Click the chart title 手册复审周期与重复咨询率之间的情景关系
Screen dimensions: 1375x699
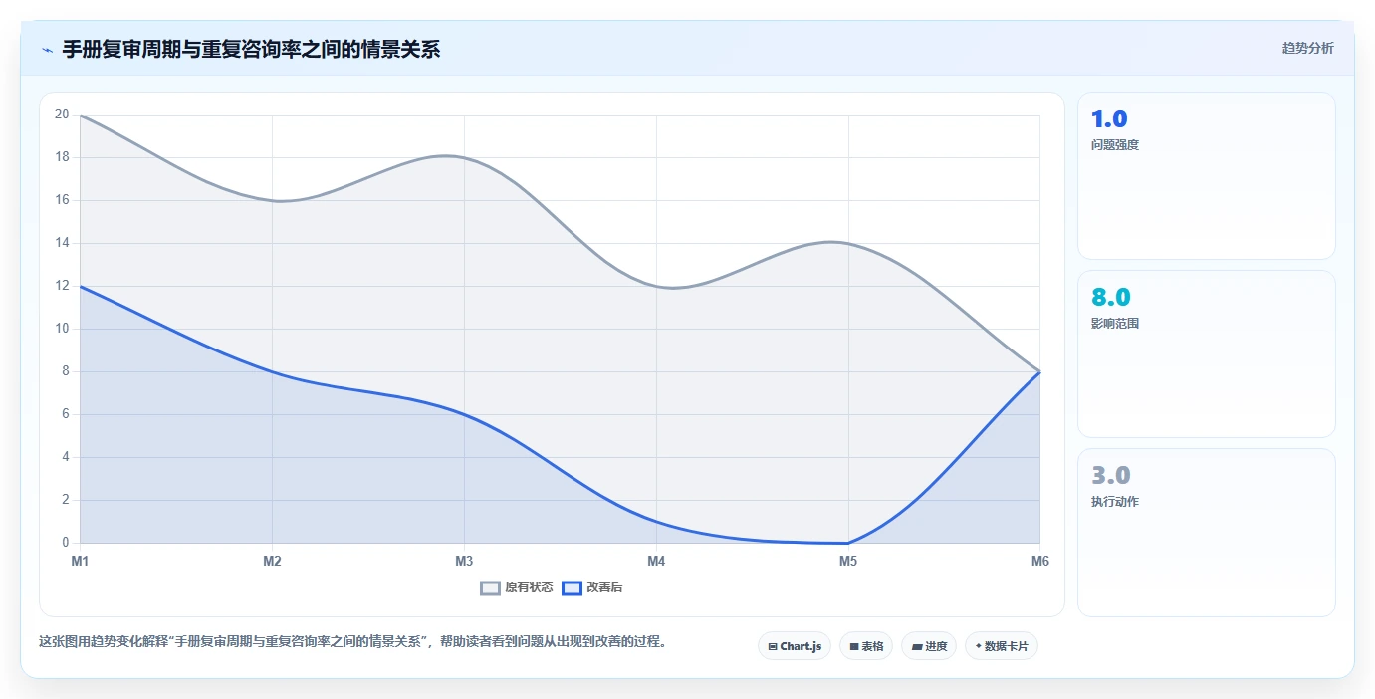pyautogui.click(x=251, y=49)
